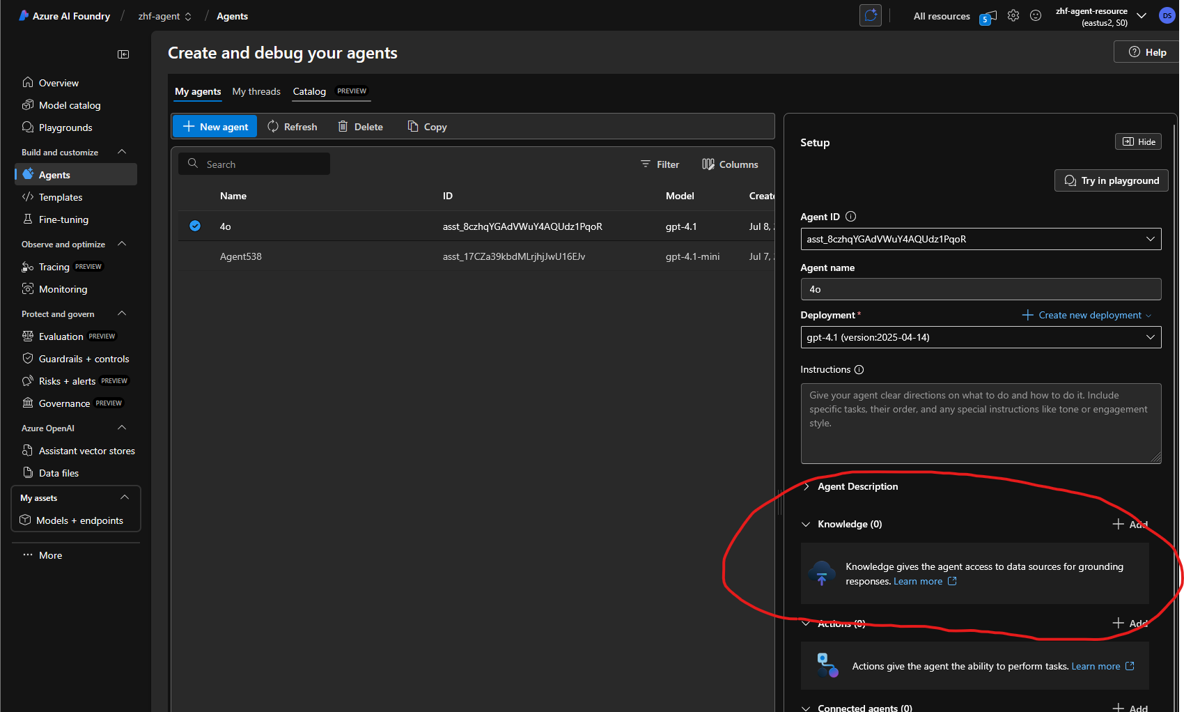Open All resources link
The image size is (1184, 712).
click(x=942, y=16)
